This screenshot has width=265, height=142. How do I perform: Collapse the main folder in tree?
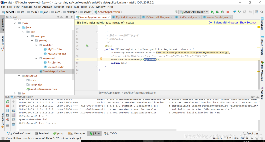(15, 23)
